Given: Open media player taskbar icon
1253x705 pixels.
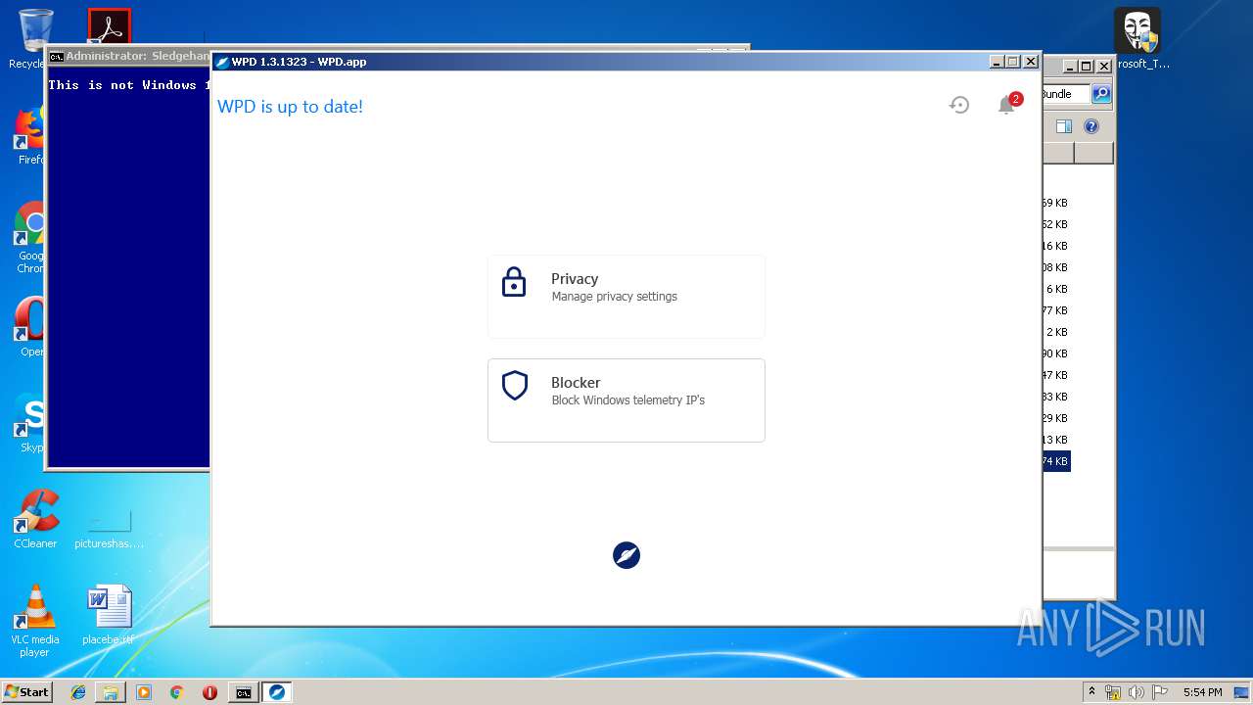Looking at the screenshot, I should [x=144, y=692].
